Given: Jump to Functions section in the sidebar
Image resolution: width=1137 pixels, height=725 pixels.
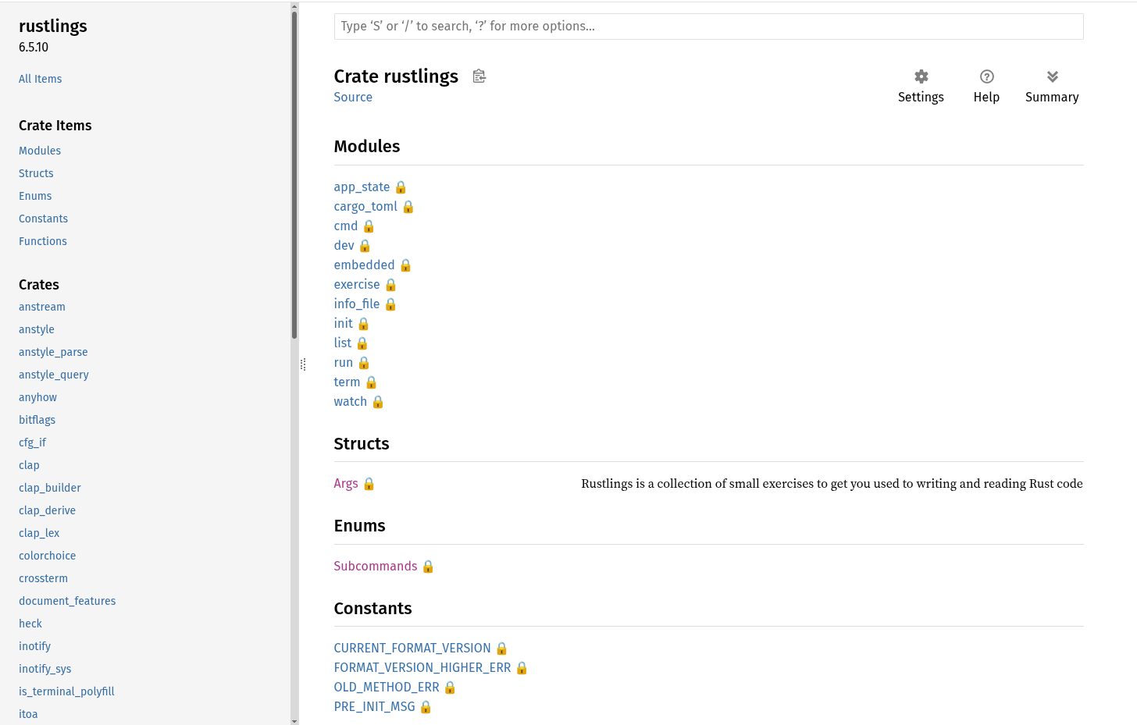Looking at the screenshot, I should [43, 241].
